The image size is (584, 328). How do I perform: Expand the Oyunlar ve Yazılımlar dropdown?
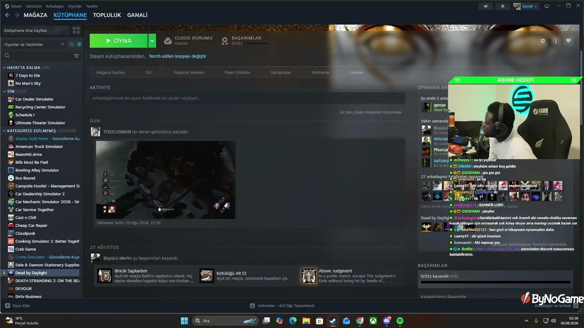35,44
